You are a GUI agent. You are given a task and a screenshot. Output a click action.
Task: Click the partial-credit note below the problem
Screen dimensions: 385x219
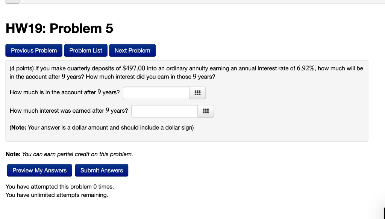[69, 154]
